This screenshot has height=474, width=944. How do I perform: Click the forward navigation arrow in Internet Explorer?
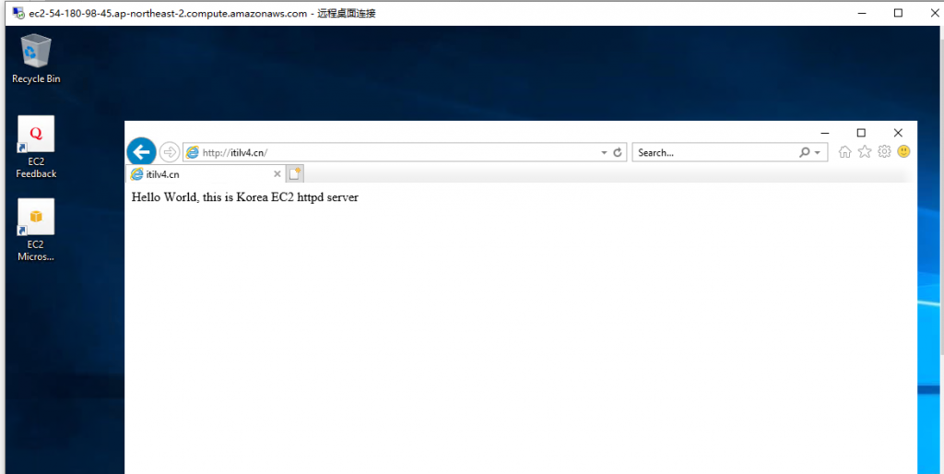tap(170, 152)
